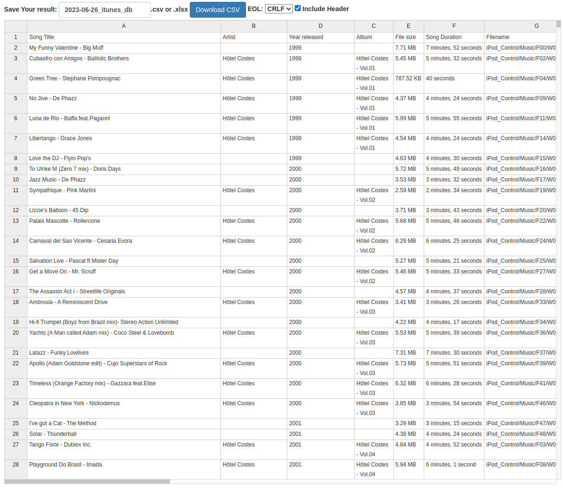563x492 pixels.
Task: Click the 'Filename' header cell
Action: [x=520, y=37]
